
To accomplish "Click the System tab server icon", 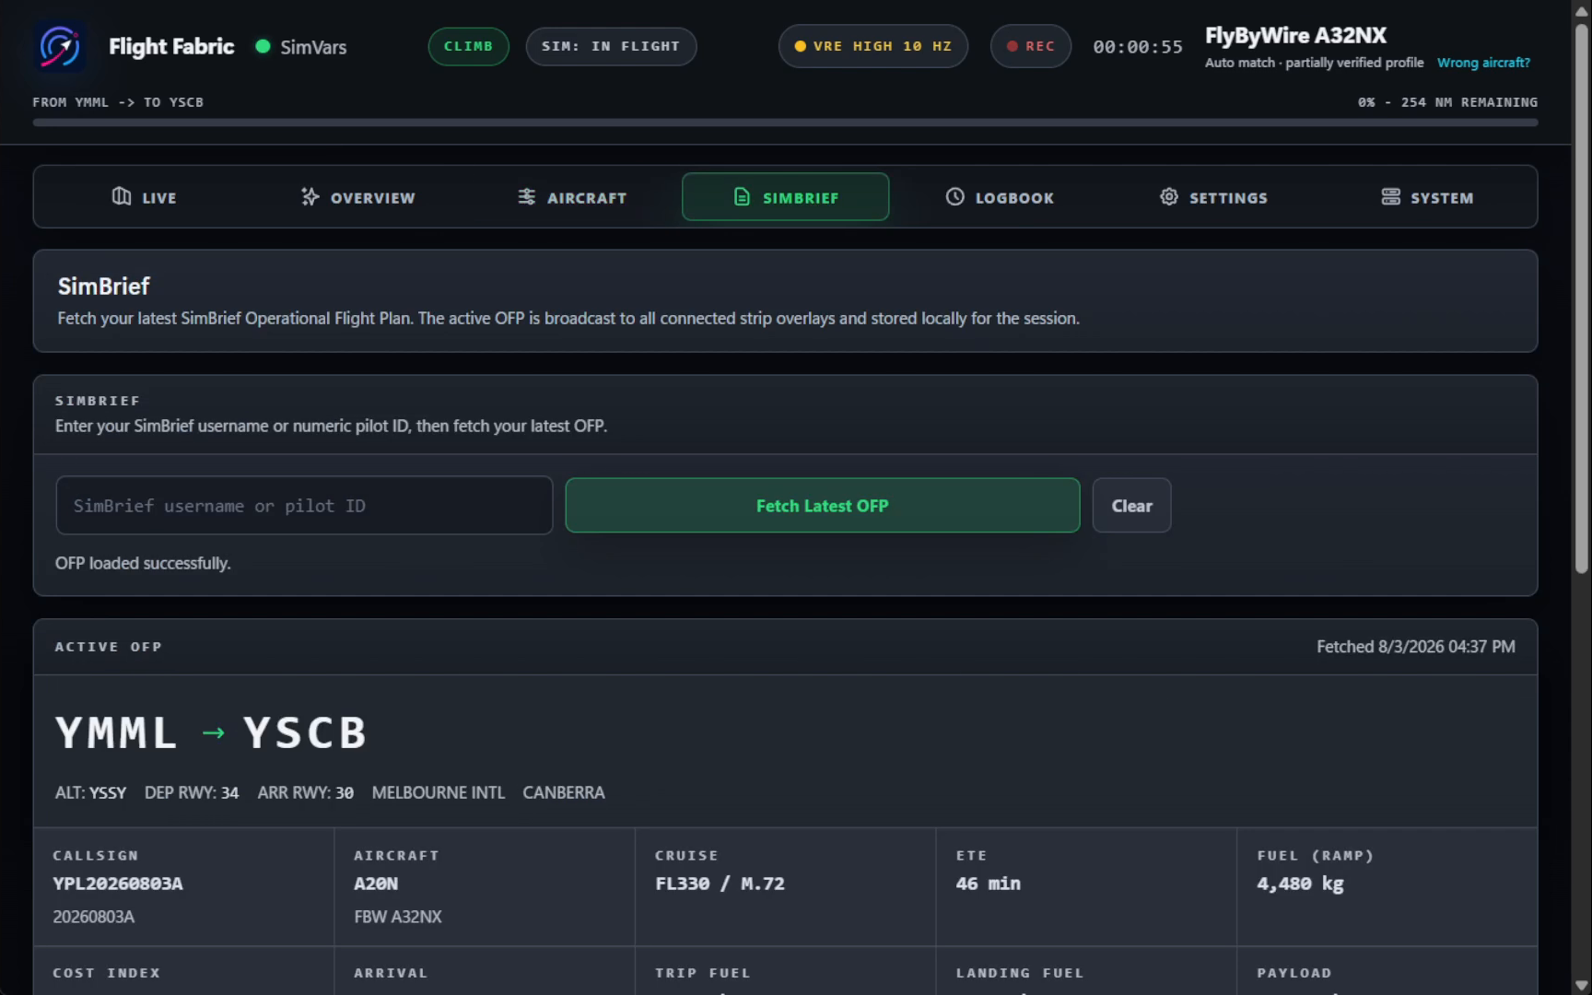I will tap(1391, 196).
